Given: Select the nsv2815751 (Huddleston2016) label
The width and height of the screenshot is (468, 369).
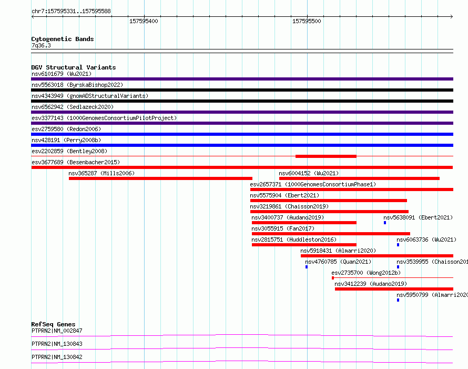Looking at the screenshot, I should point(294,240).
